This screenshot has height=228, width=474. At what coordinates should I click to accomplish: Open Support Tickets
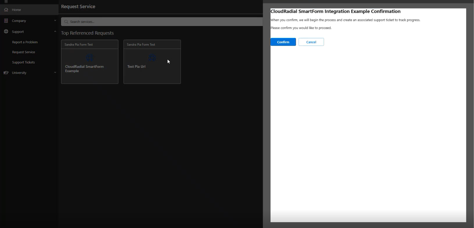(23, 62)
